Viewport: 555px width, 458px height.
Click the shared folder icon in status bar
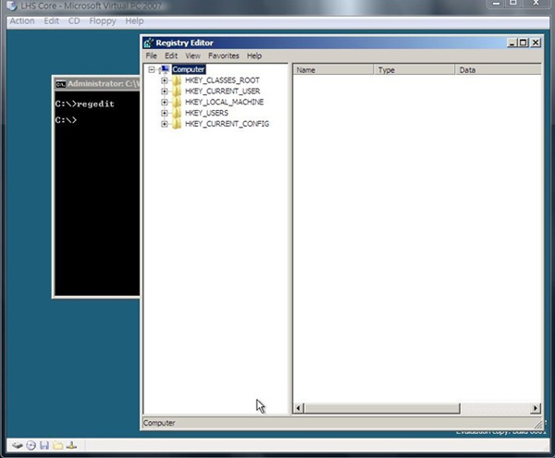pyautogui.click(x=57, y=445)
